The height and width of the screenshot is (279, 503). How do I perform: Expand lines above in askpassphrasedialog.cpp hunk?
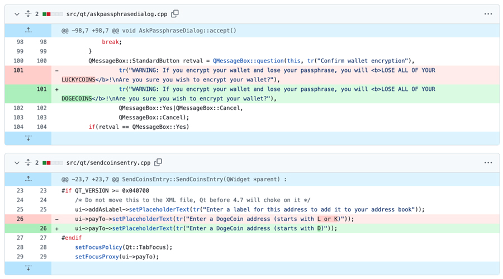28,31
